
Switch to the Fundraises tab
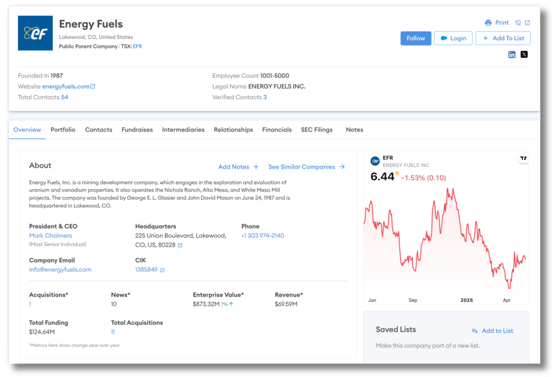(x=137, y=130)
